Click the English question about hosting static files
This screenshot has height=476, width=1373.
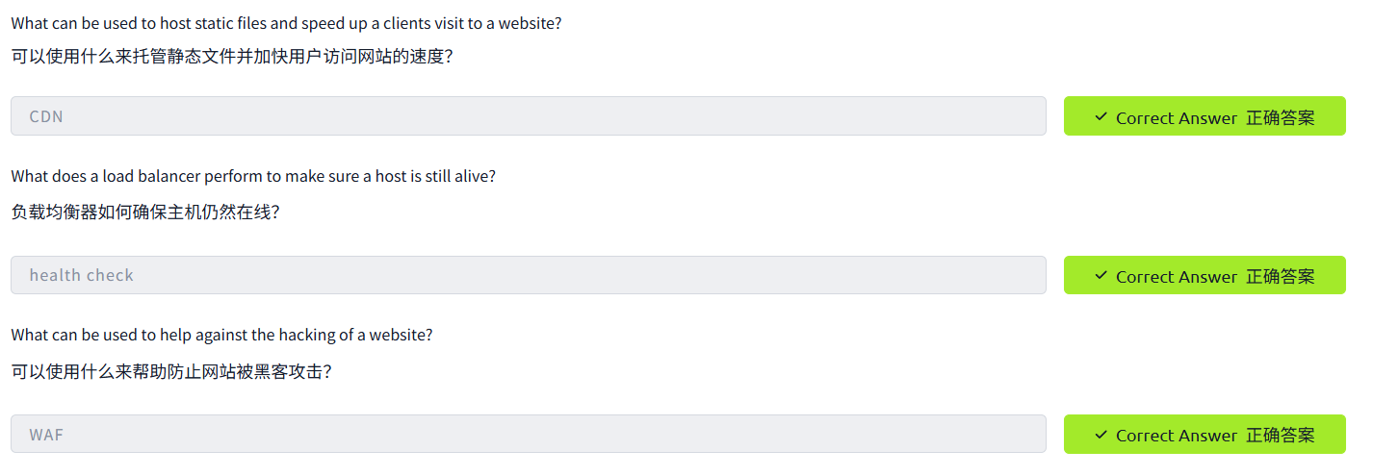coord(286,23)
